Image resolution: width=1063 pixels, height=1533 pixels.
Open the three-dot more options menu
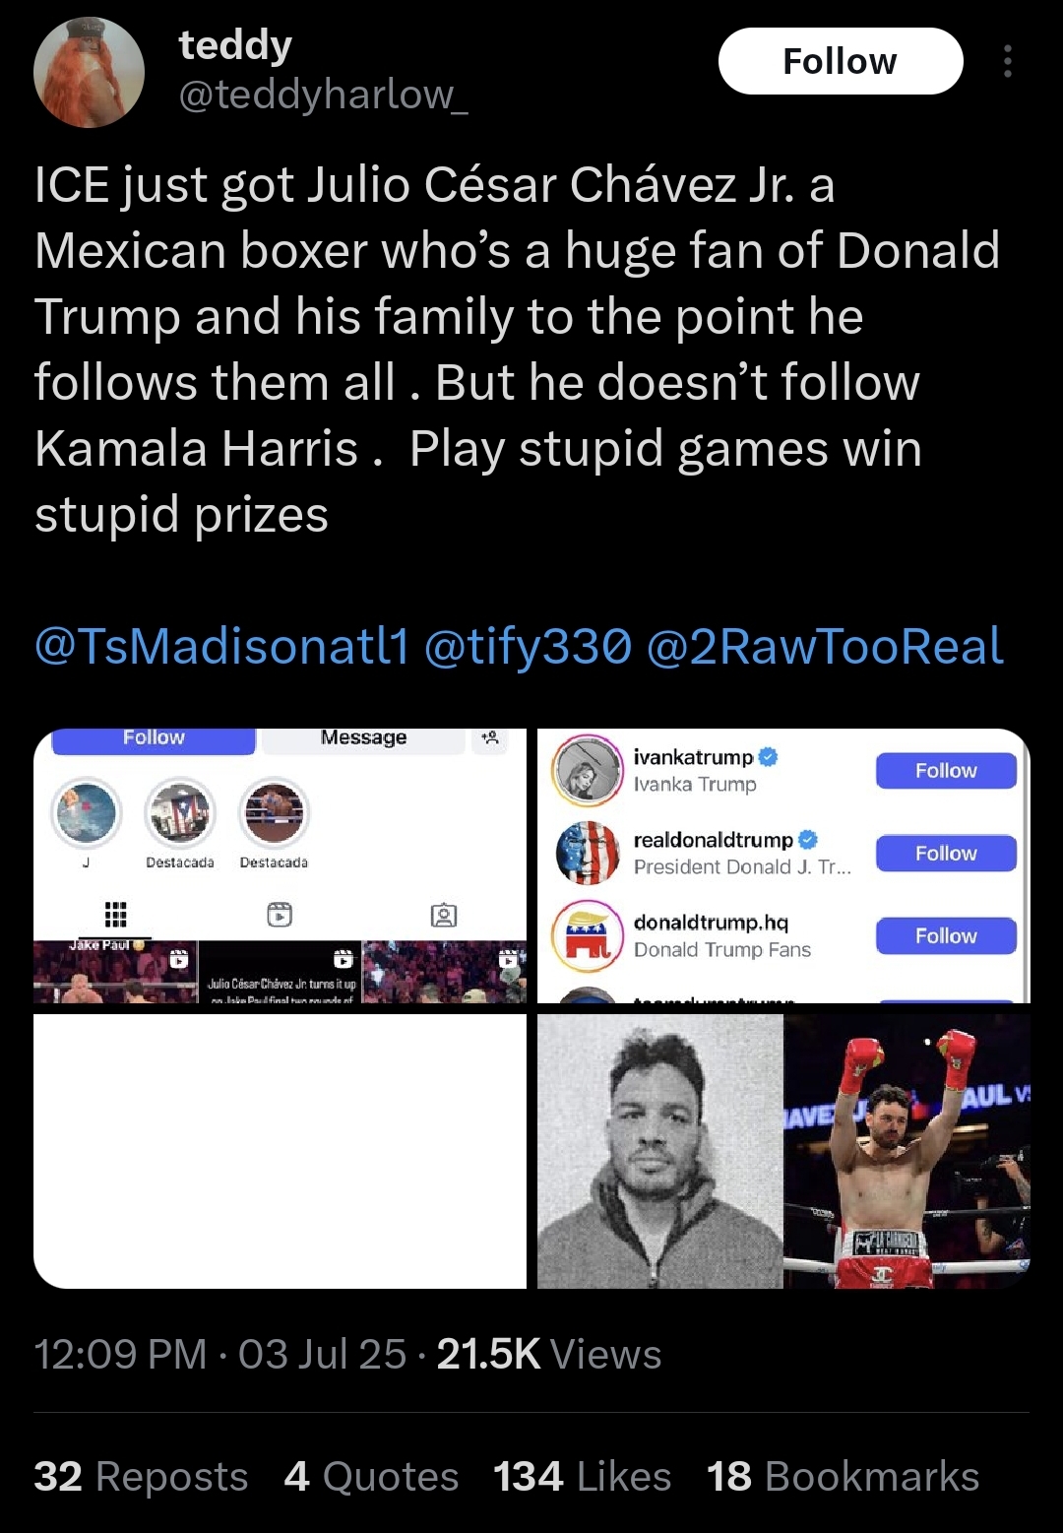[1006, 61]
